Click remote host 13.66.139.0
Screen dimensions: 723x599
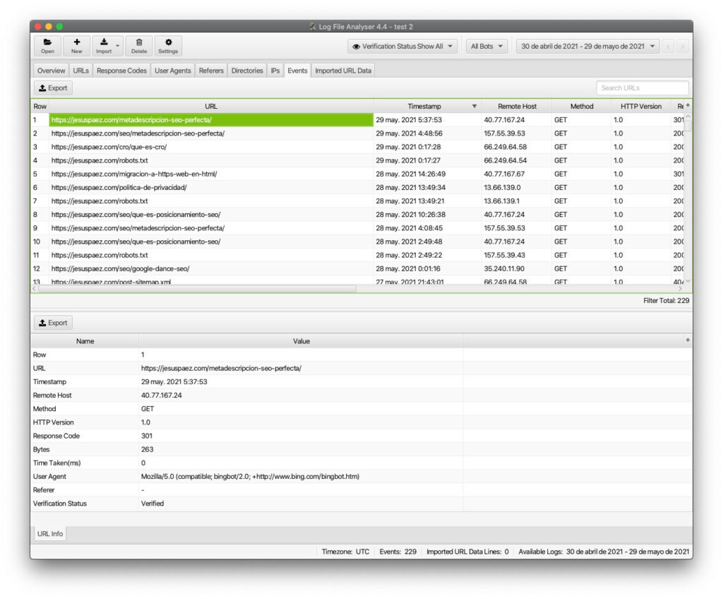pyautogui.click(x=502, y=187)
